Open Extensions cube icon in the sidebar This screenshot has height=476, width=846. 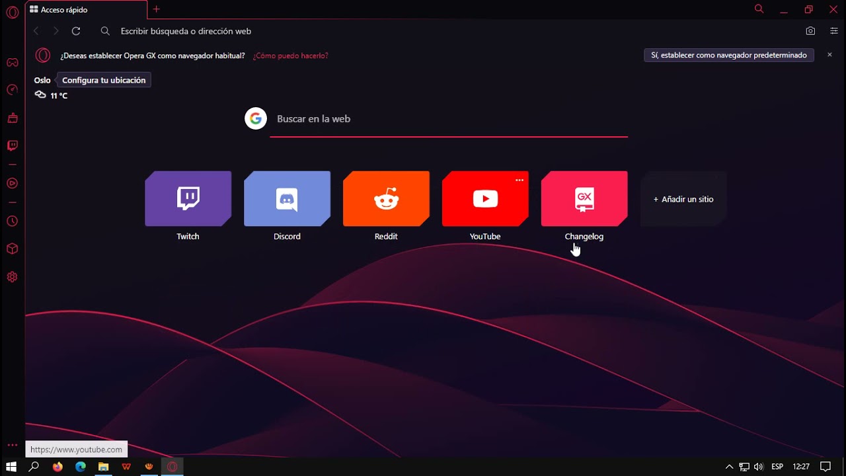coord(12,249)
